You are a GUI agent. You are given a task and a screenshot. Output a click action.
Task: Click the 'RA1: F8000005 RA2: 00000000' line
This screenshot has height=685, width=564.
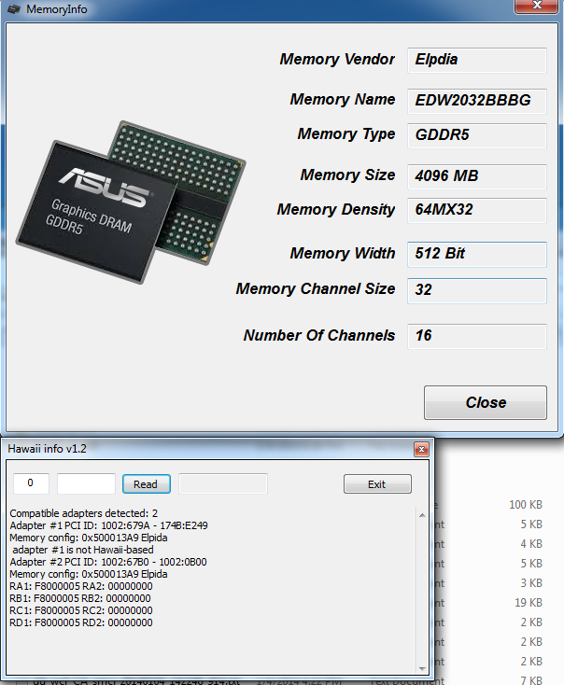coord(81,586)
